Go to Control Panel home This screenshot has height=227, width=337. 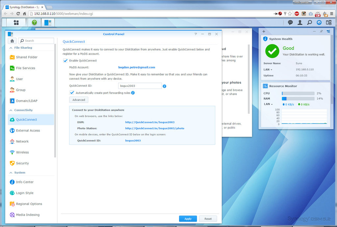coord(12,41)
